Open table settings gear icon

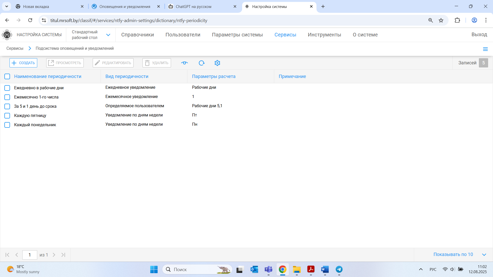217,63
